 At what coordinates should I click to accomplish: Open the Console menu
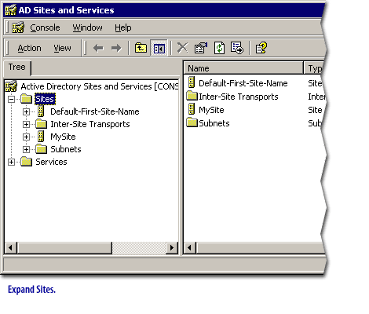tap(45, 27)
